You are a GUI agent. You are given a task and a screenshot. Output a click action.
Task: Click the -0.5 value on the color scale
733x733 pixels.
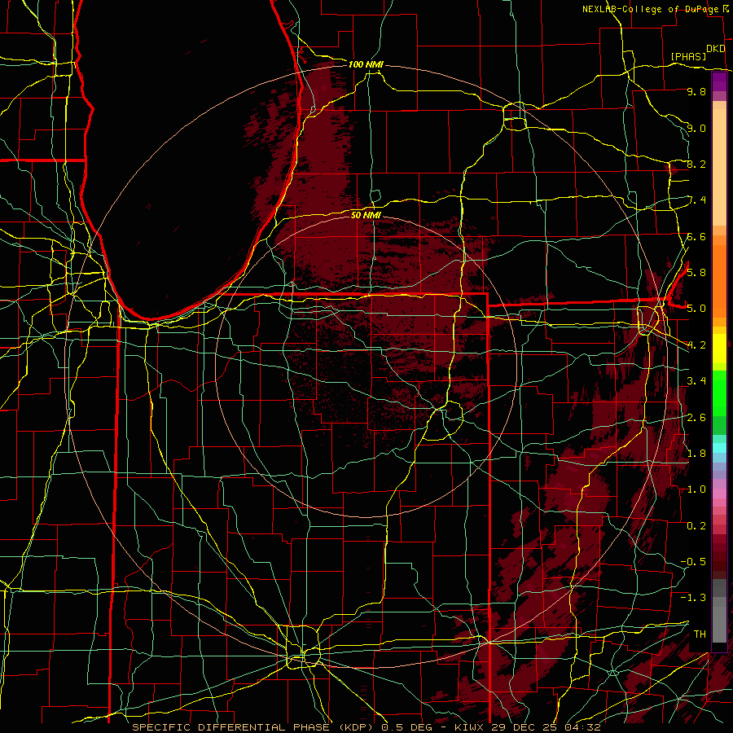click(693, 561)
